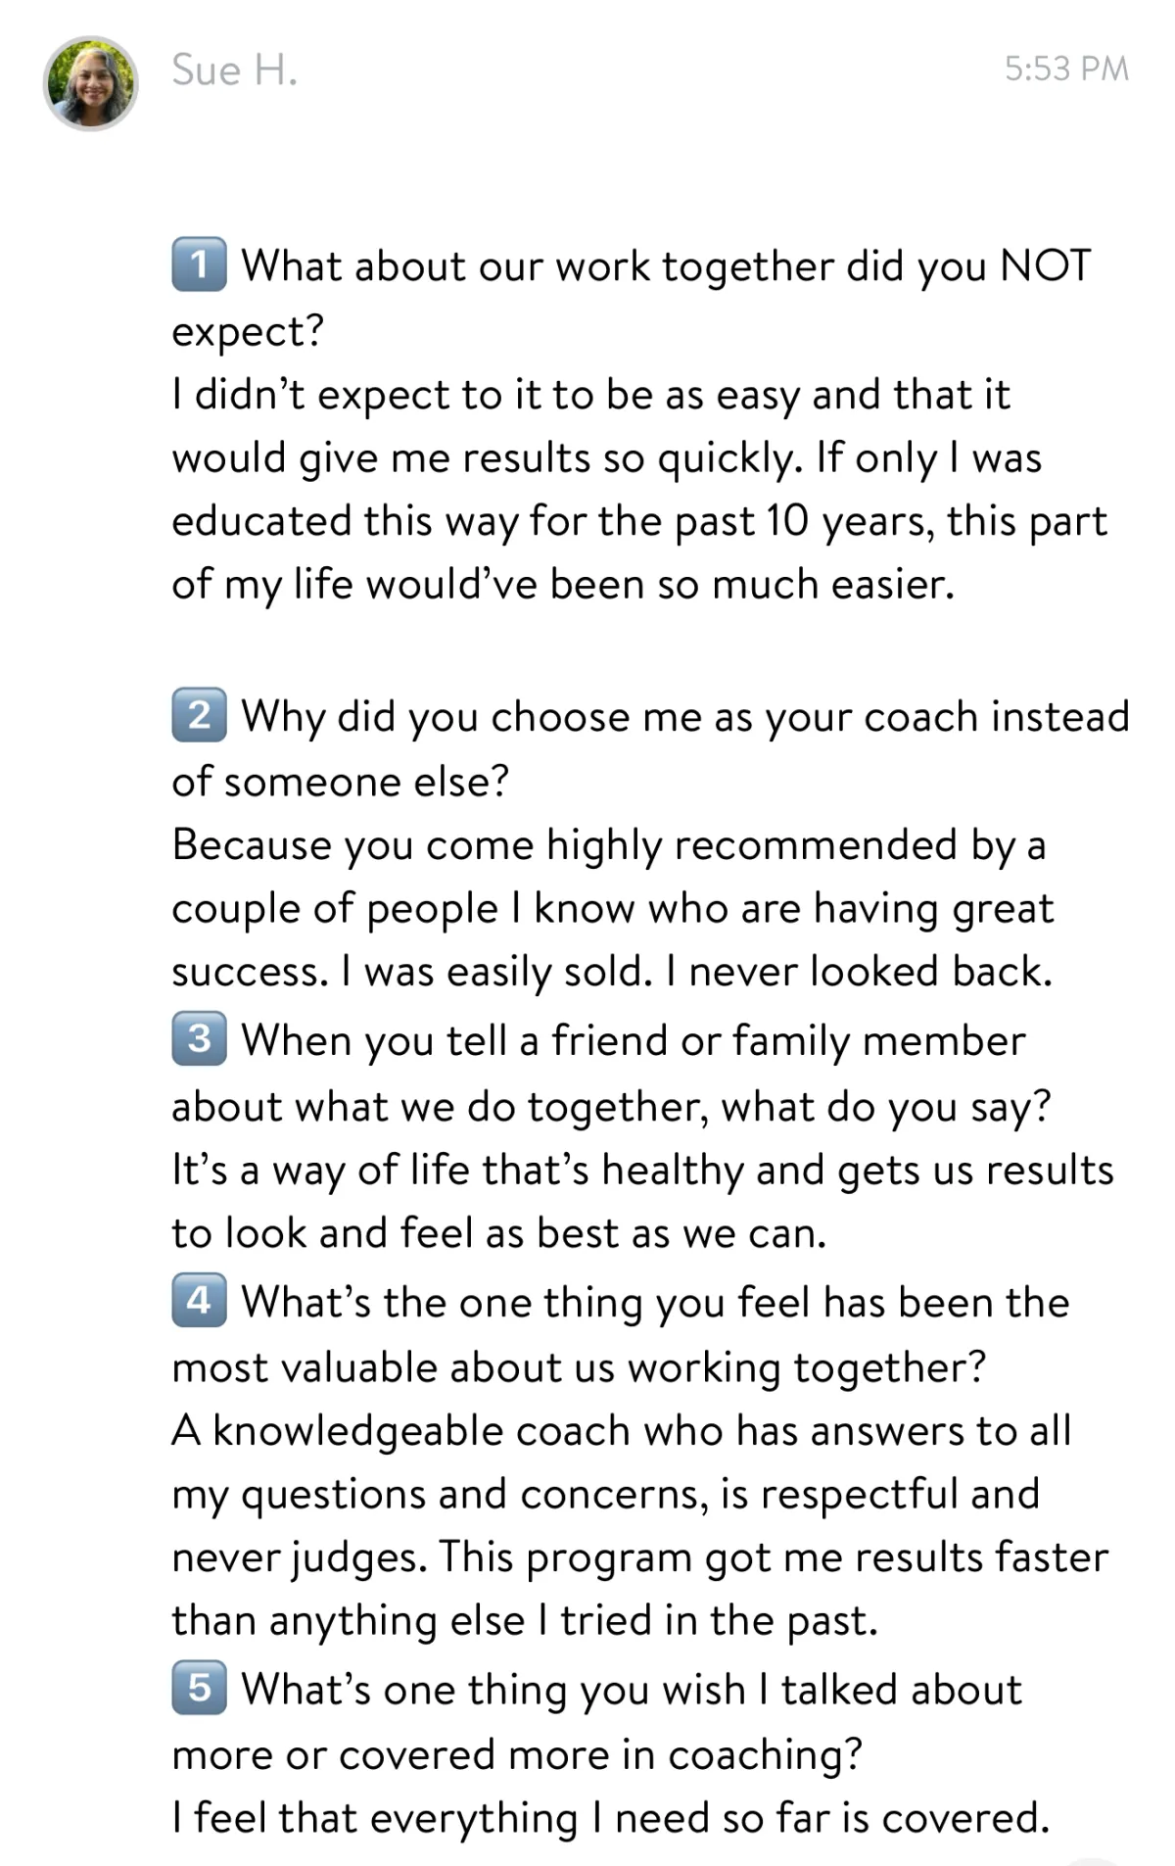
Task: Click the line 'than anything else I tried in the past.'
Action: tap(525, 1620)
